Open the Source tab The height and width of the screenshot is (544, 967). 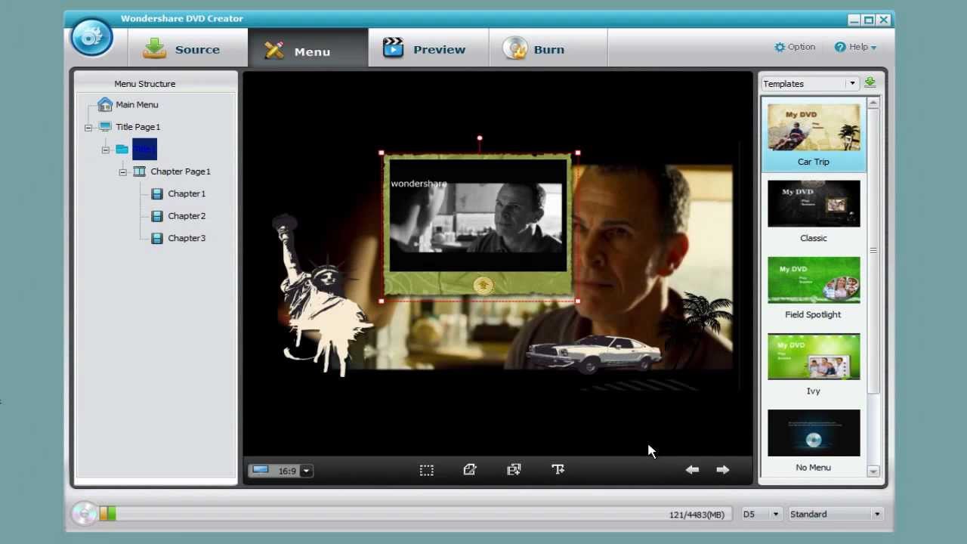tap(187, 49)
